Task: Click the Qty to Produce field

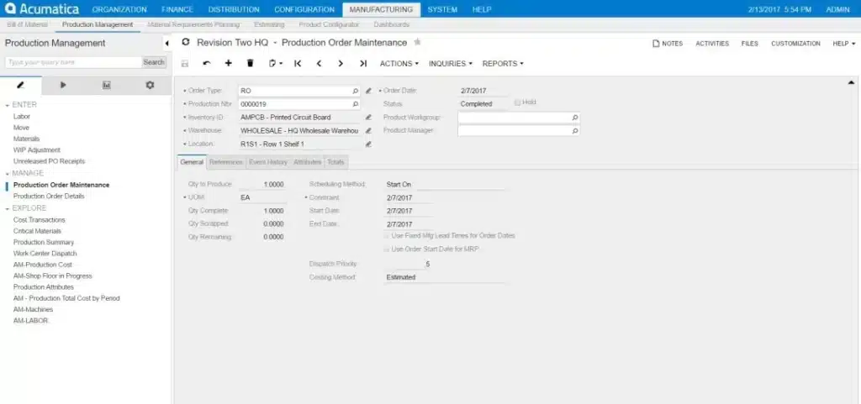Action: pos(262,185)
